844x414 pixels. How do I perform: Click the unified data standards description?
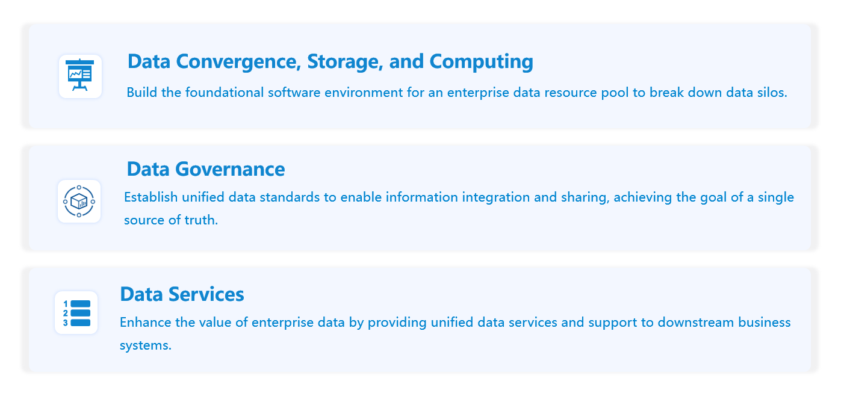tap(459, 197)
